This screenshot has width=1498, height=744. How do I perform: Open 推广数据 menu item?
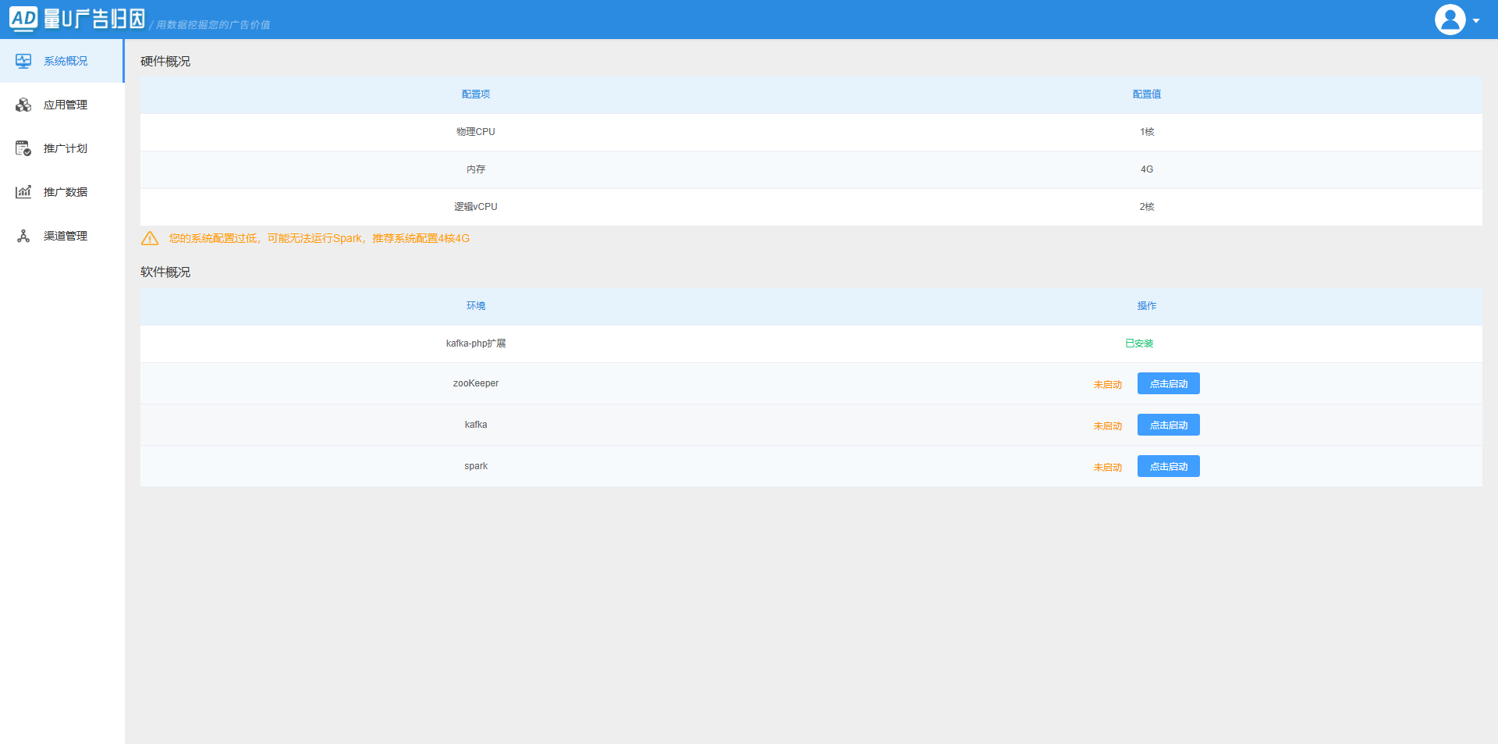point(62,192)
